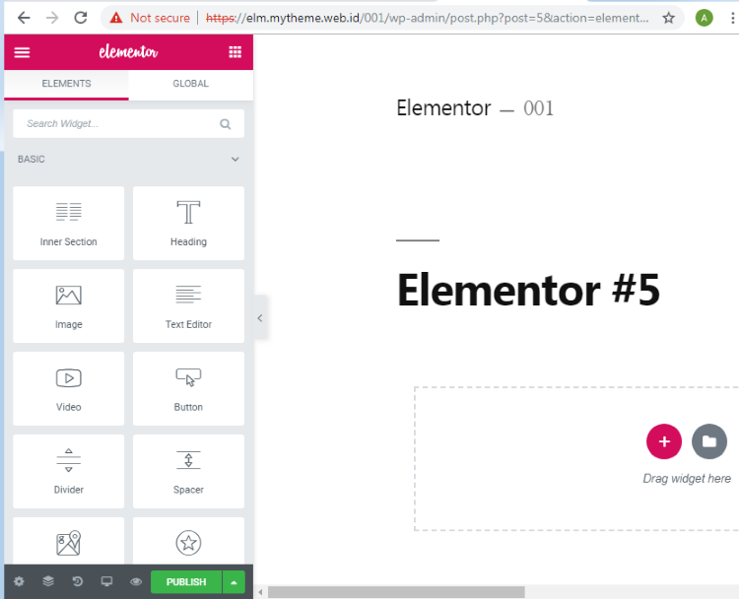
Task: Go forward with browser forward arrow
Action: coord(52,18)
